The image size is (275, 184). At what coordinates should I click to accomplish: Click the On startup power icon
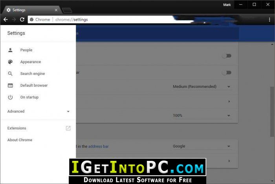click(10, 97)
